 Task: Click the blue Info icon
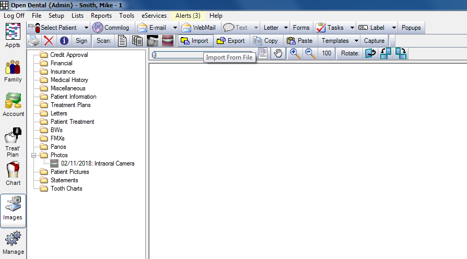[64, 41]
